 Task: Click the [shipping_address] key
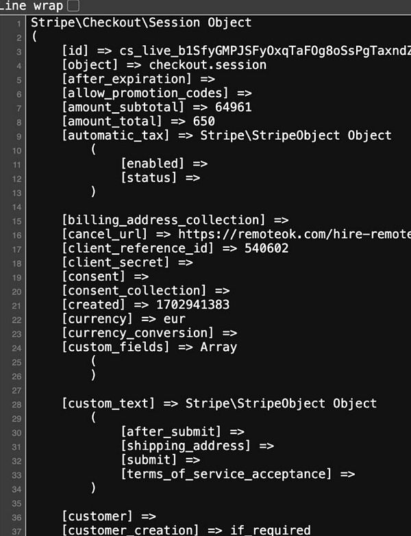point(186,446)
